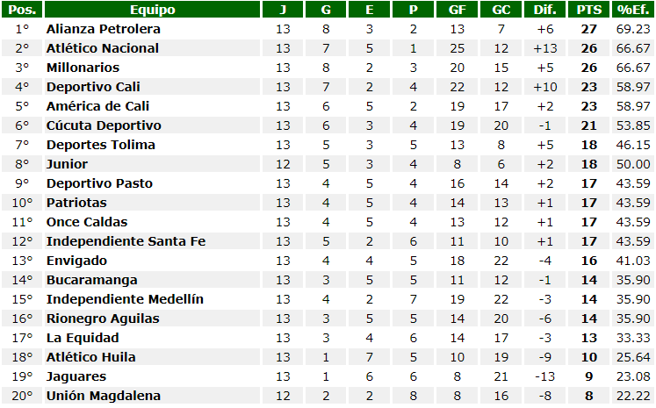The width and height of the screenshot is (656, 408).
Task: Click the Deportes Tolima team name
Action: point(100,145)
